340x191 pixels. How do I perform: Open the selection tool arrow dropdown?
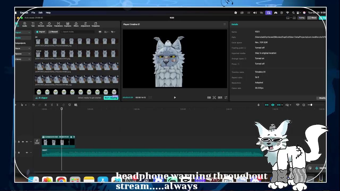(x=26, y=105)
